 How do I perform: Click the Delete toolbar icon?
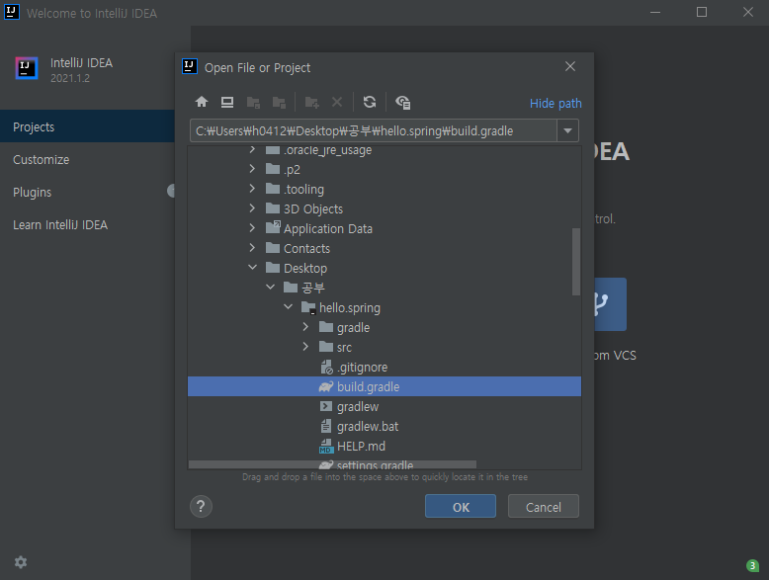(337, 102)
